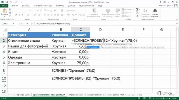Click the Вставить paste clipboard icon
Screen dimensions: 179x100
[4, 11]
